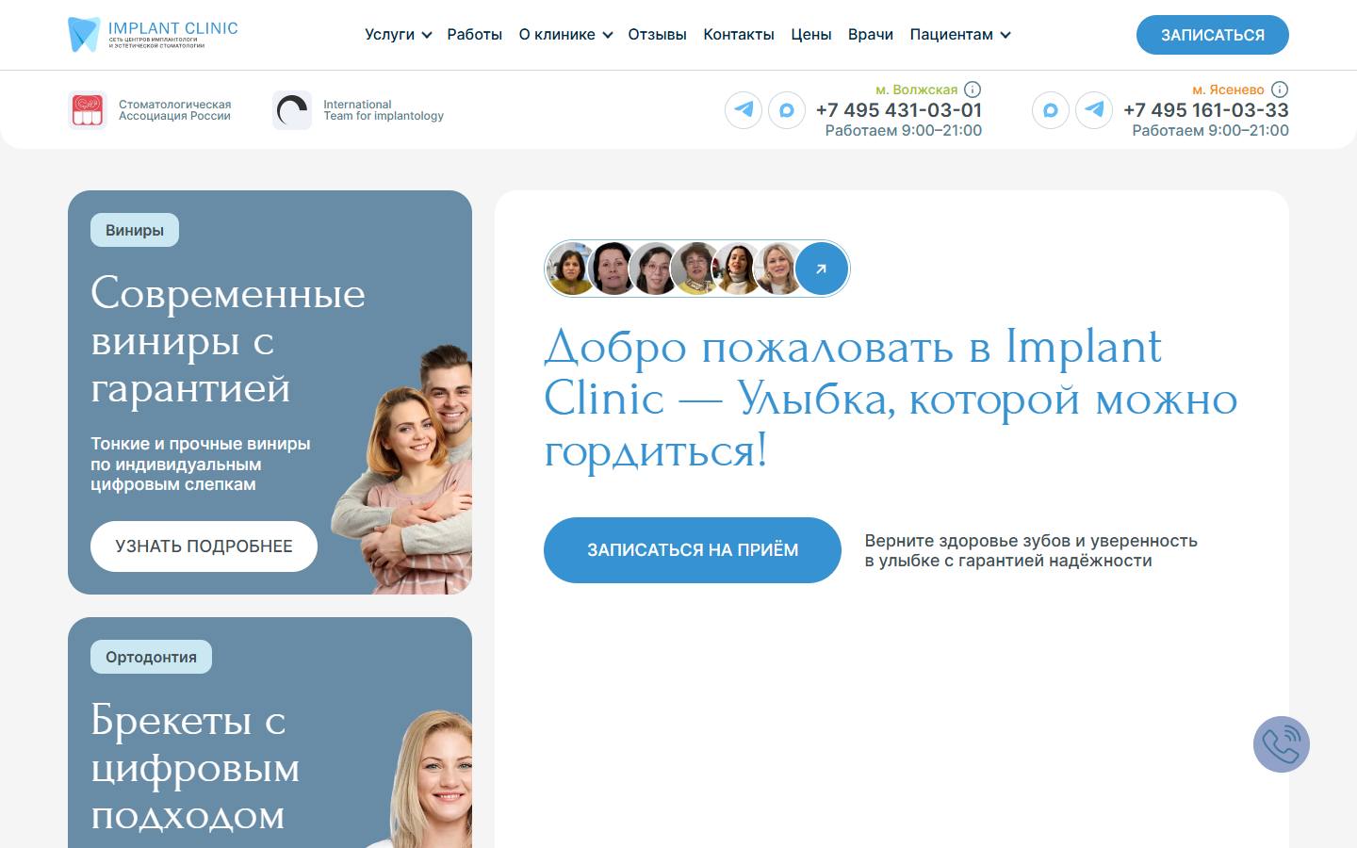The image size is (1357, 848).
Task: Click the floating phone callback button
Action: click(1282, 744)
